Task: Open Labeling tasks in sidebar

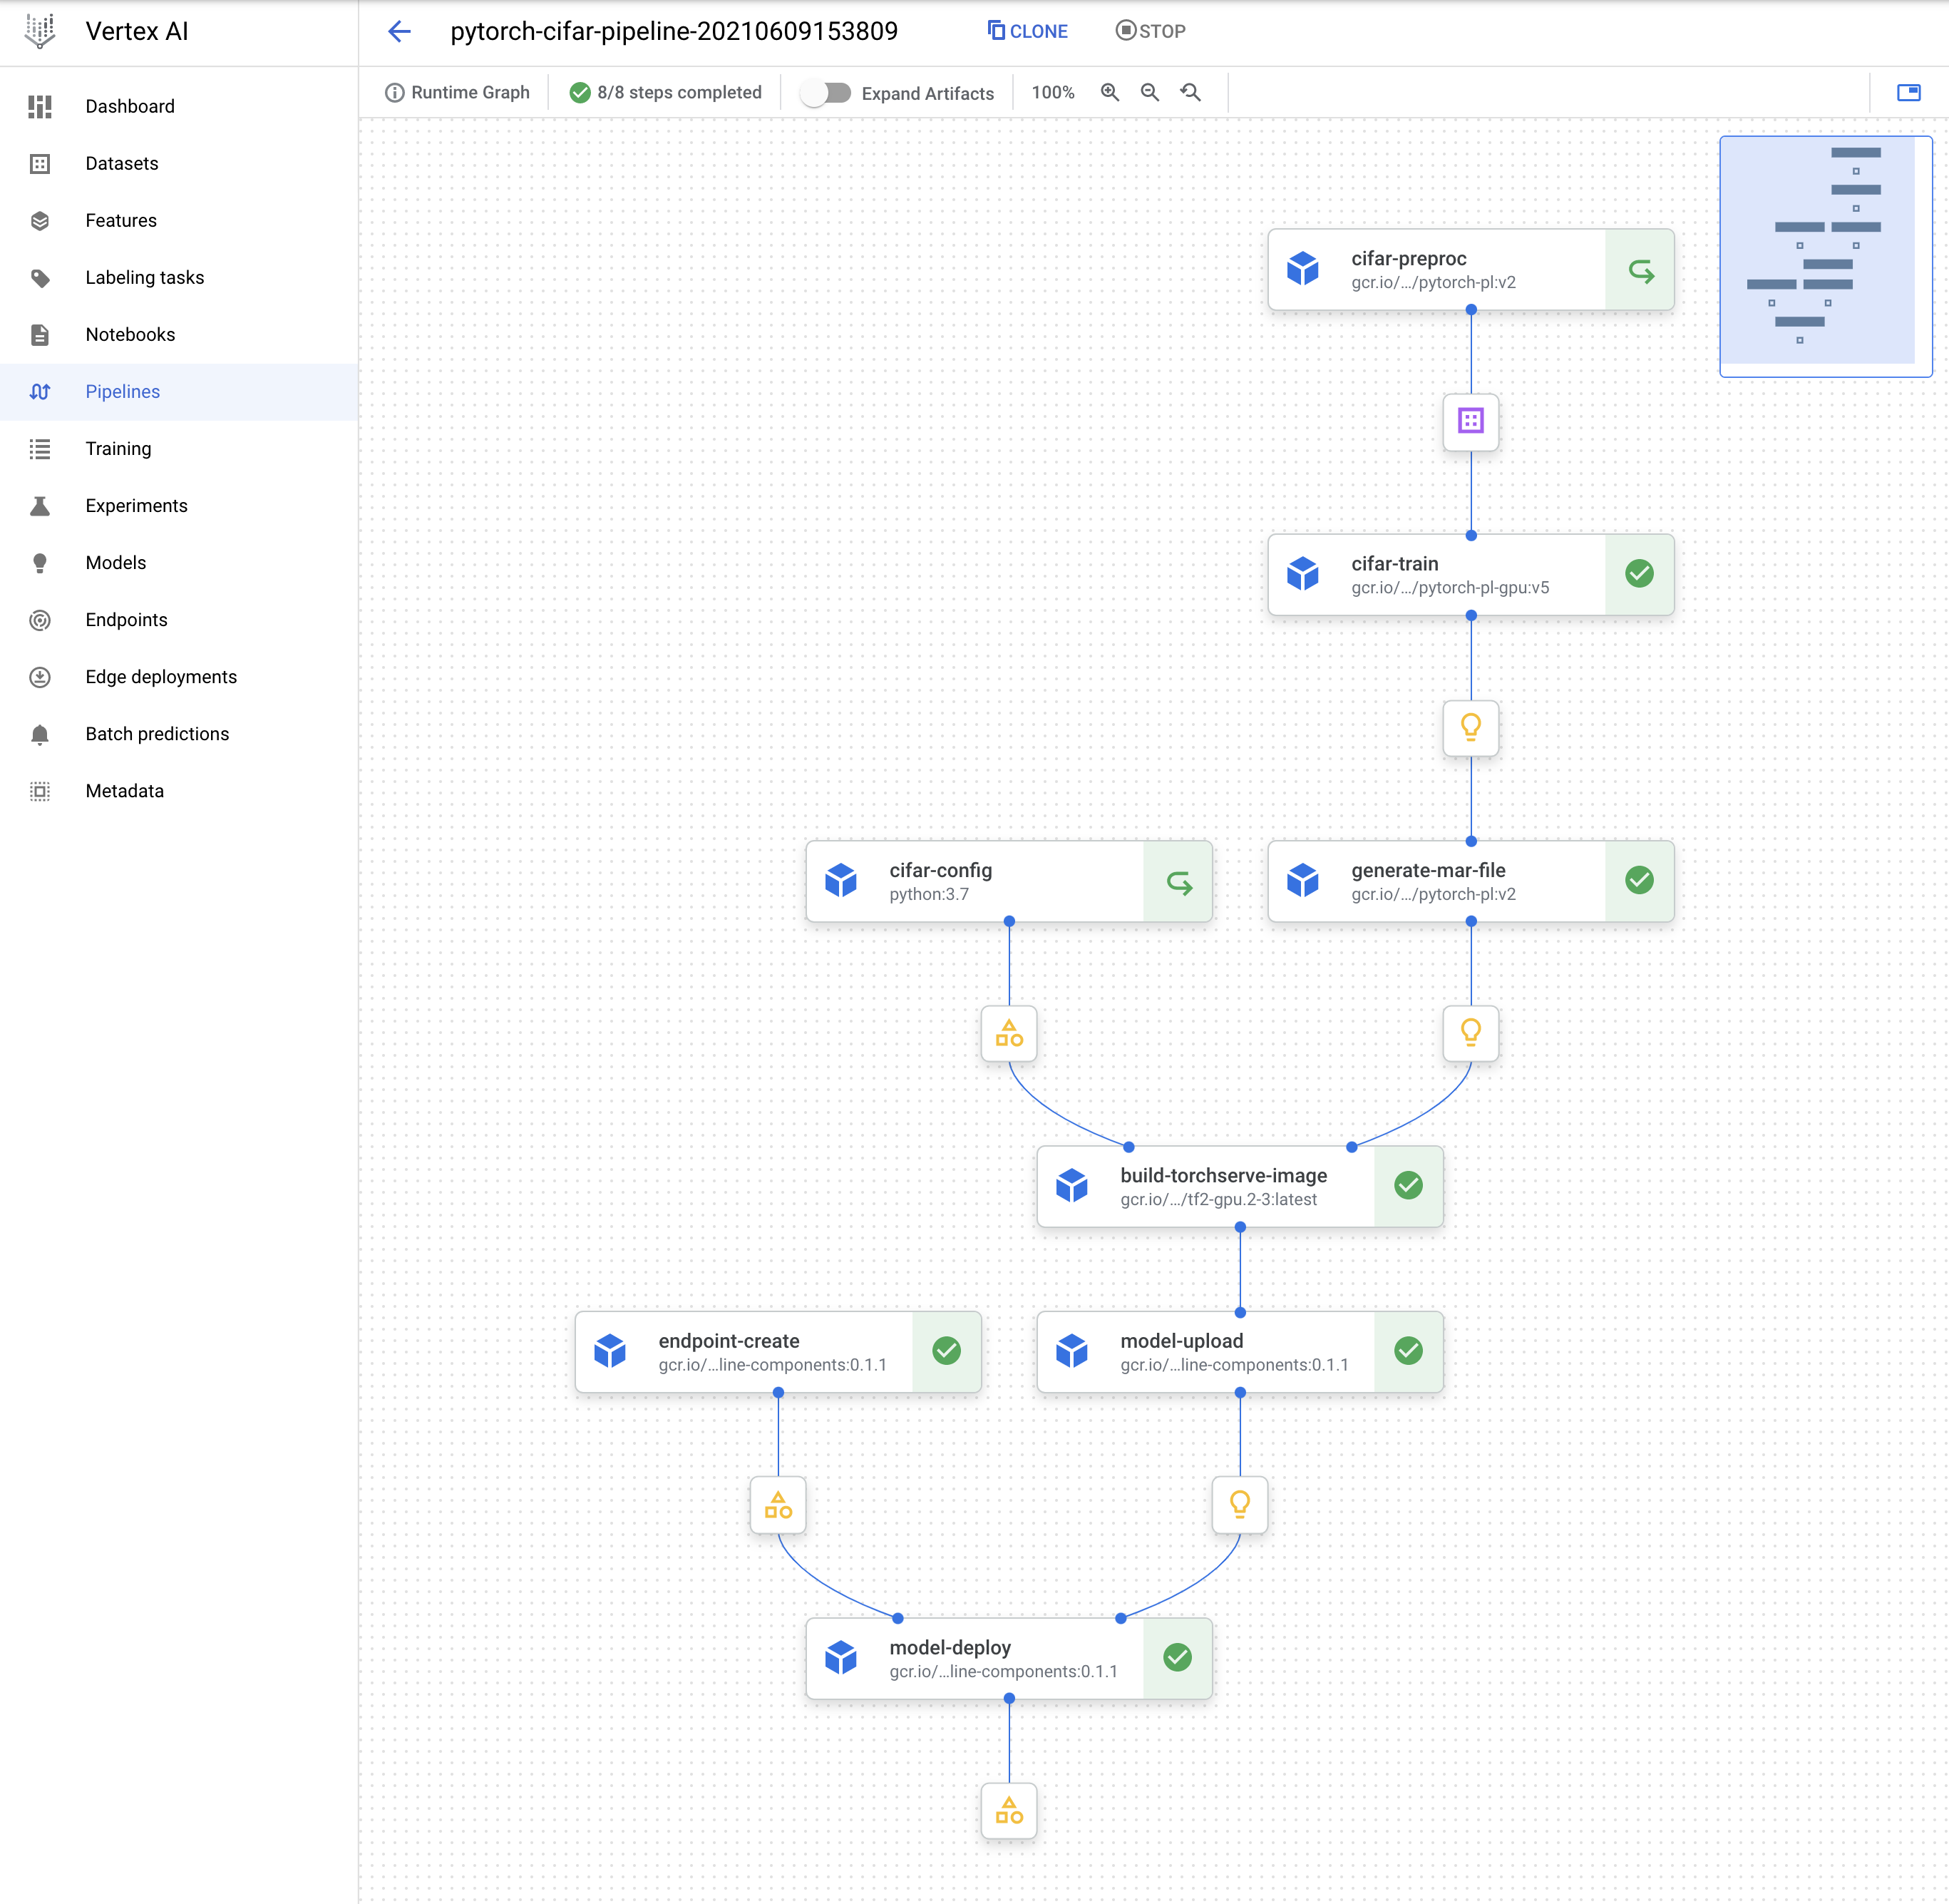Action: click(x=179, y=277)
